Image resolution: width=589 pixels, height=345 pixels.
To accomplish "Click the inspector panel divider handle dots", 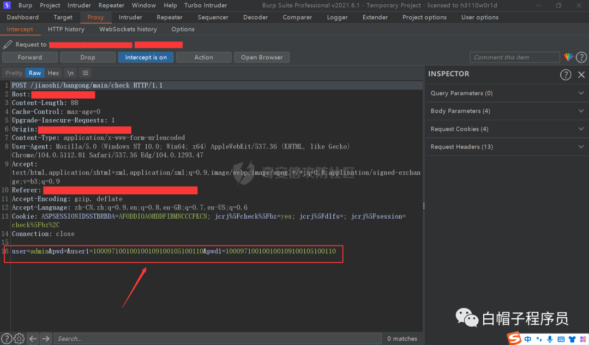I will point(424,206).
